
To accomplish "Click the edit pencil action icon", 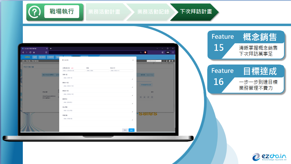I will pos(148,97).
